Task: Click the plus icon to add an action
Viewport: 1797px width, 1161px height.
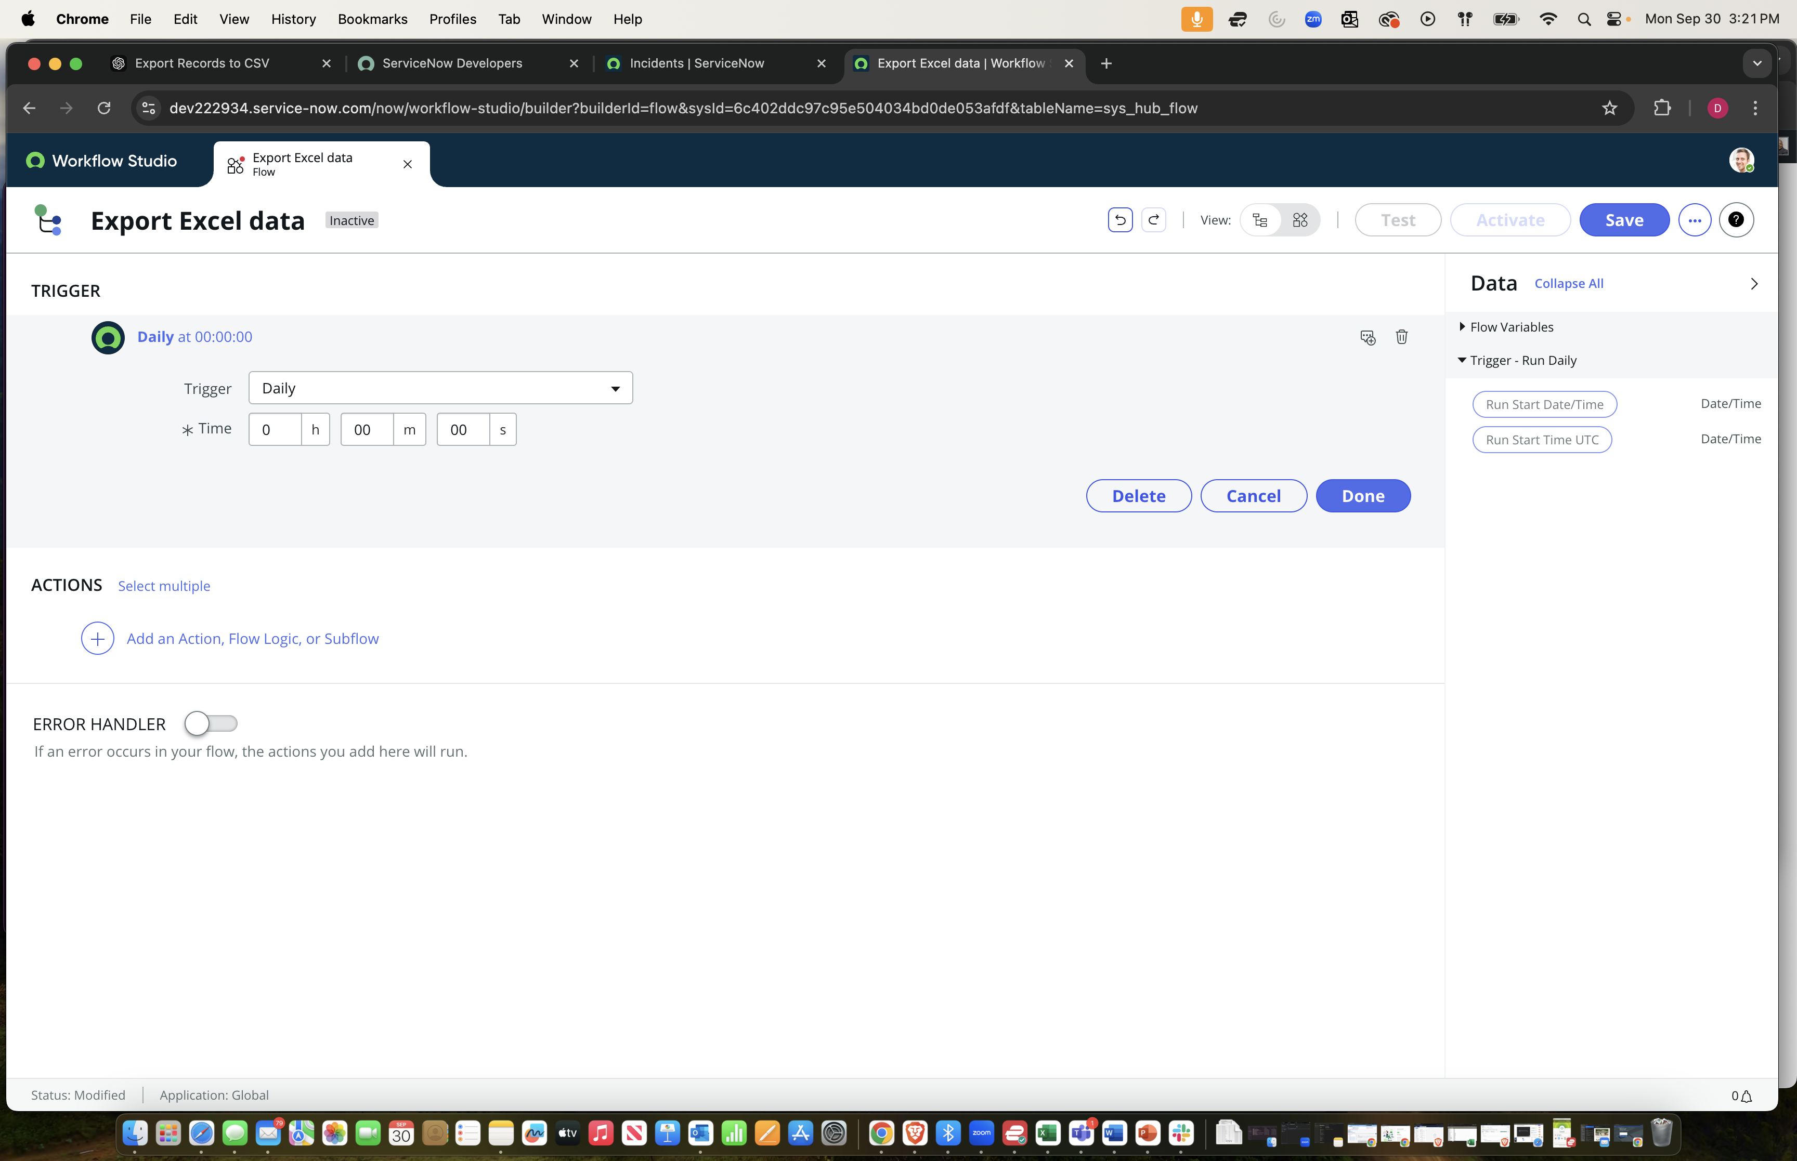Action: (97, 639)
